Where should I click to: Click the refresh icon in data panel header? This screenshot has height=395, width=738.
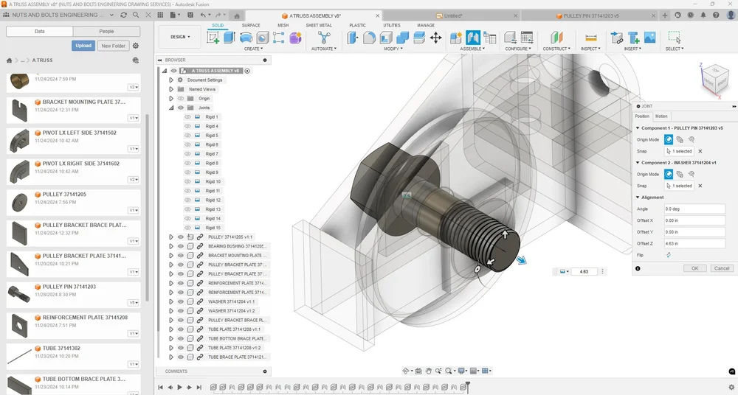pos(124,15)
